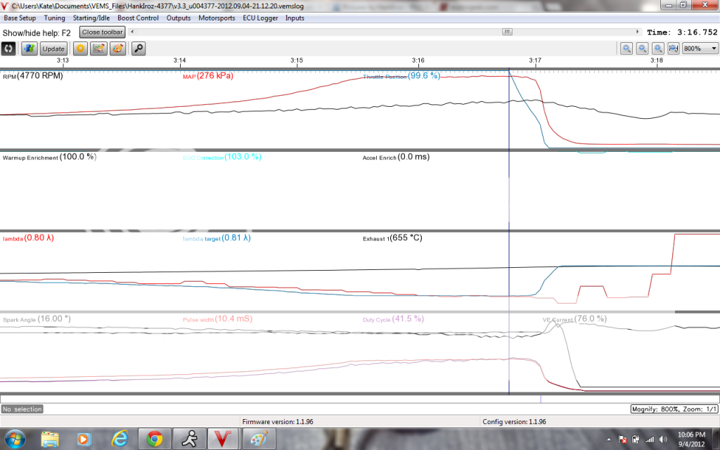Click the fit-width zoom icon
The width and height of the screenshot is (720, 450).
tap(673, 49)
